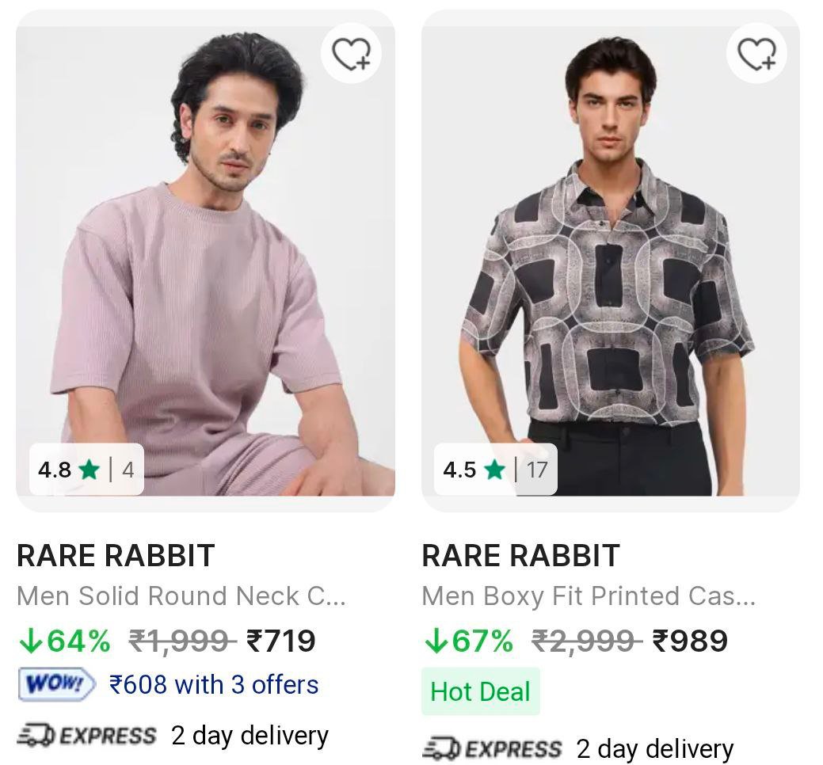Open the printed shirt product image
This screenshot has height=765, width=823.
point(610,261)
